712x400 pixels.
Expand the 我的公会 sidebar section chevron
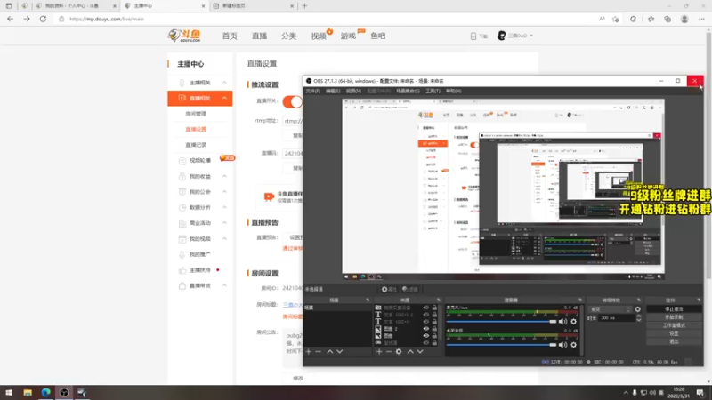pyautogui.click(x=224, y=192)
